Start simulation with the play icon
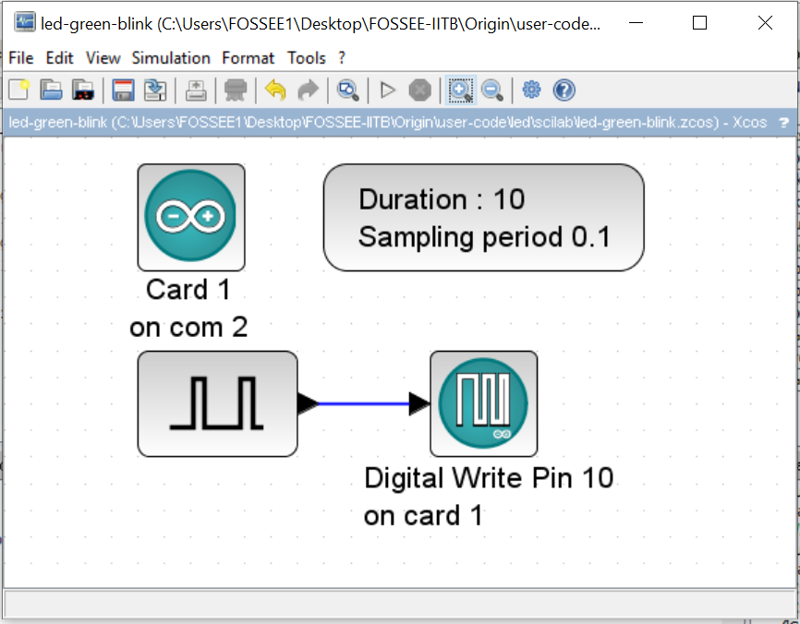 tap(388, 90)
